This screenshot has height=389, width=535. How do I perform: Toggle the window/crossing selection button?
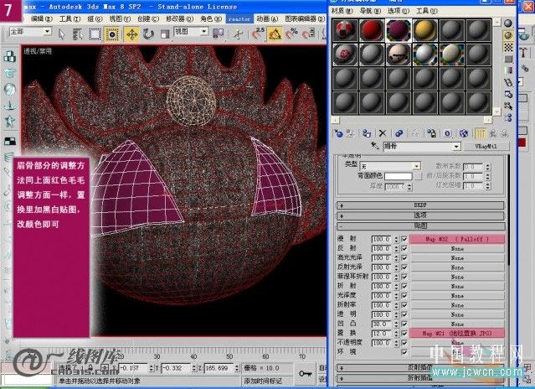click(x=112, y=34)
